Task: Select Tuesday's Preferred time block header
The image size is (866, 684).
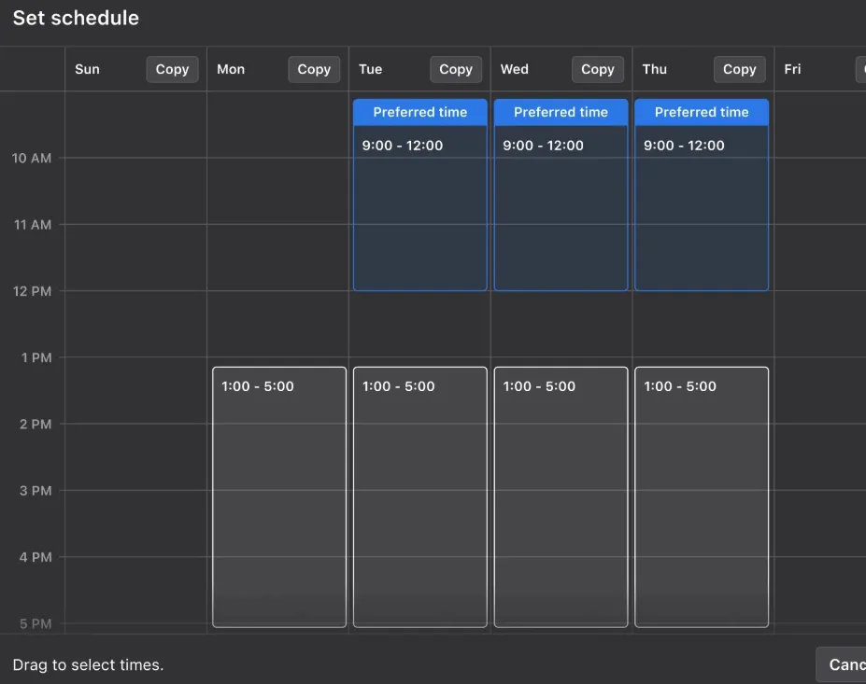Action: tap(420, 112)
